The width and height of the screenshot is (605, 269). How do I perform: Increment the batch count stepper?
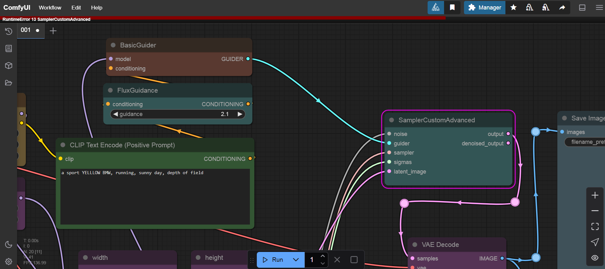point(323,256)
